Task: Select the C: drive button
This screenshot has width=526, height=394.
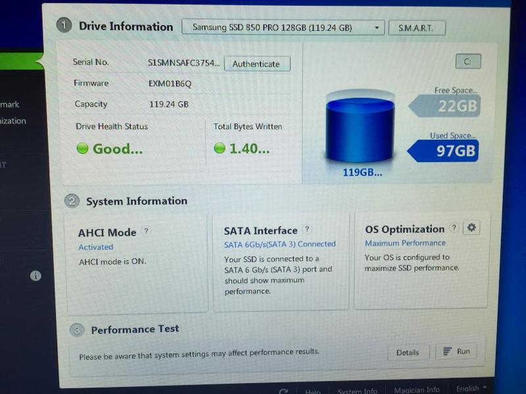Action: (x=467, y=62)
